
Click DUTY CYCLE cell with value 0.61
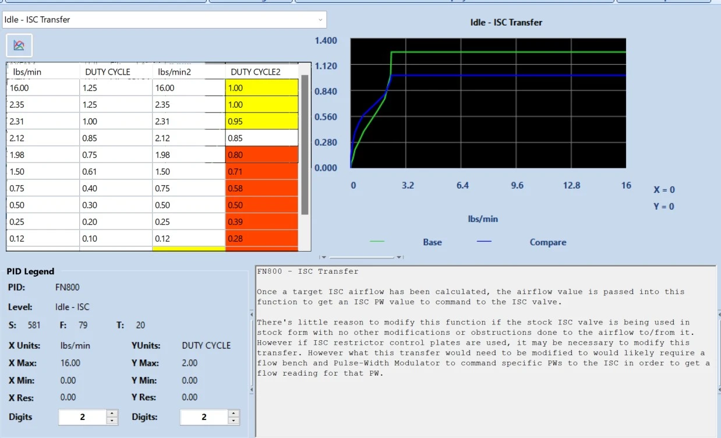pos(116,172)
